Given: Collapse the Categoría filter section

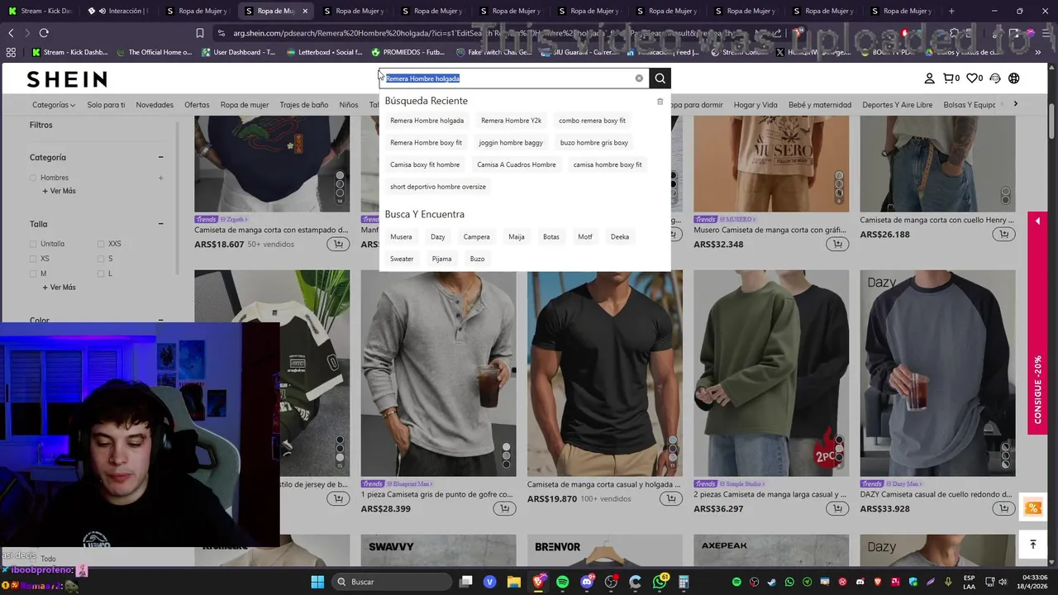Looking at the screenshot, I should click(x=160, y=157).
